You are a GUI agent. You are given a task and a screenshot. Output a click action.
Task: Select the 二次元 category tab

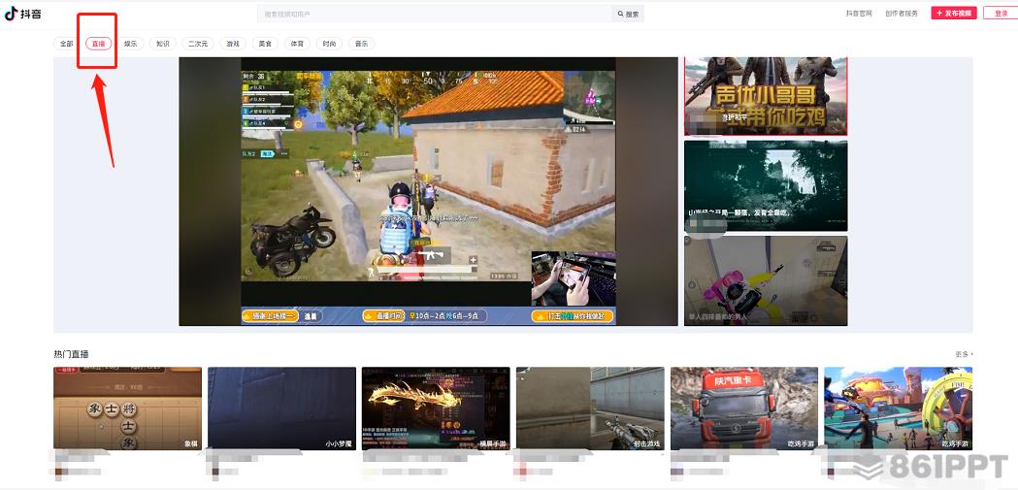click(x=197, y=44)
